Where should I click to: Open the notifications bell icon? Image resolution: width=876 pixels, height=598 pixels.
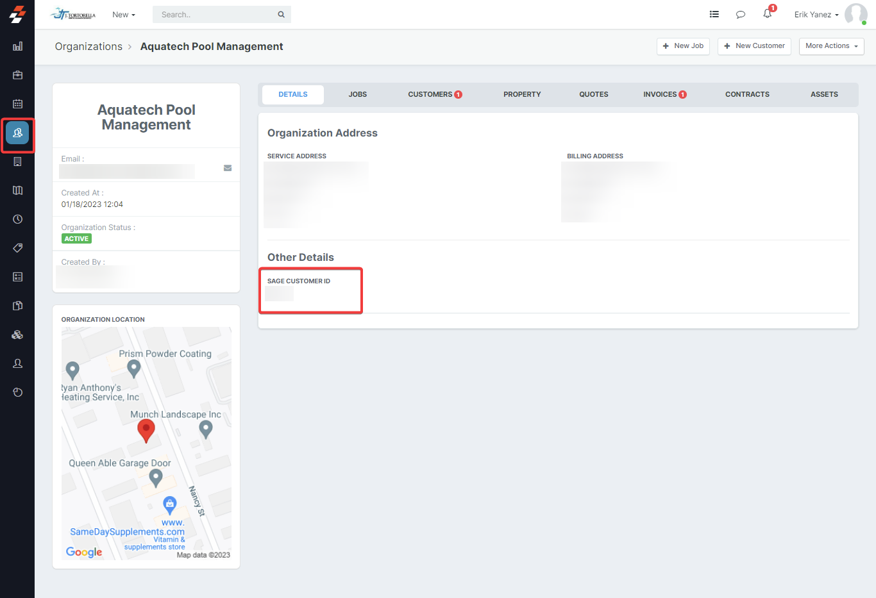(x=767, y=14)
